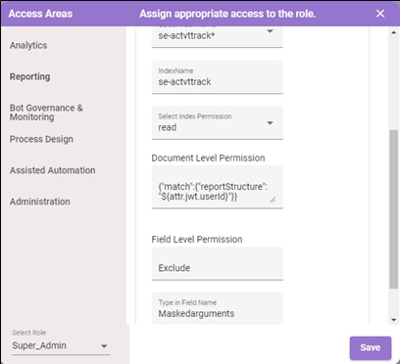Save the role access settings

pyautogui.click(x=371, y=347)
